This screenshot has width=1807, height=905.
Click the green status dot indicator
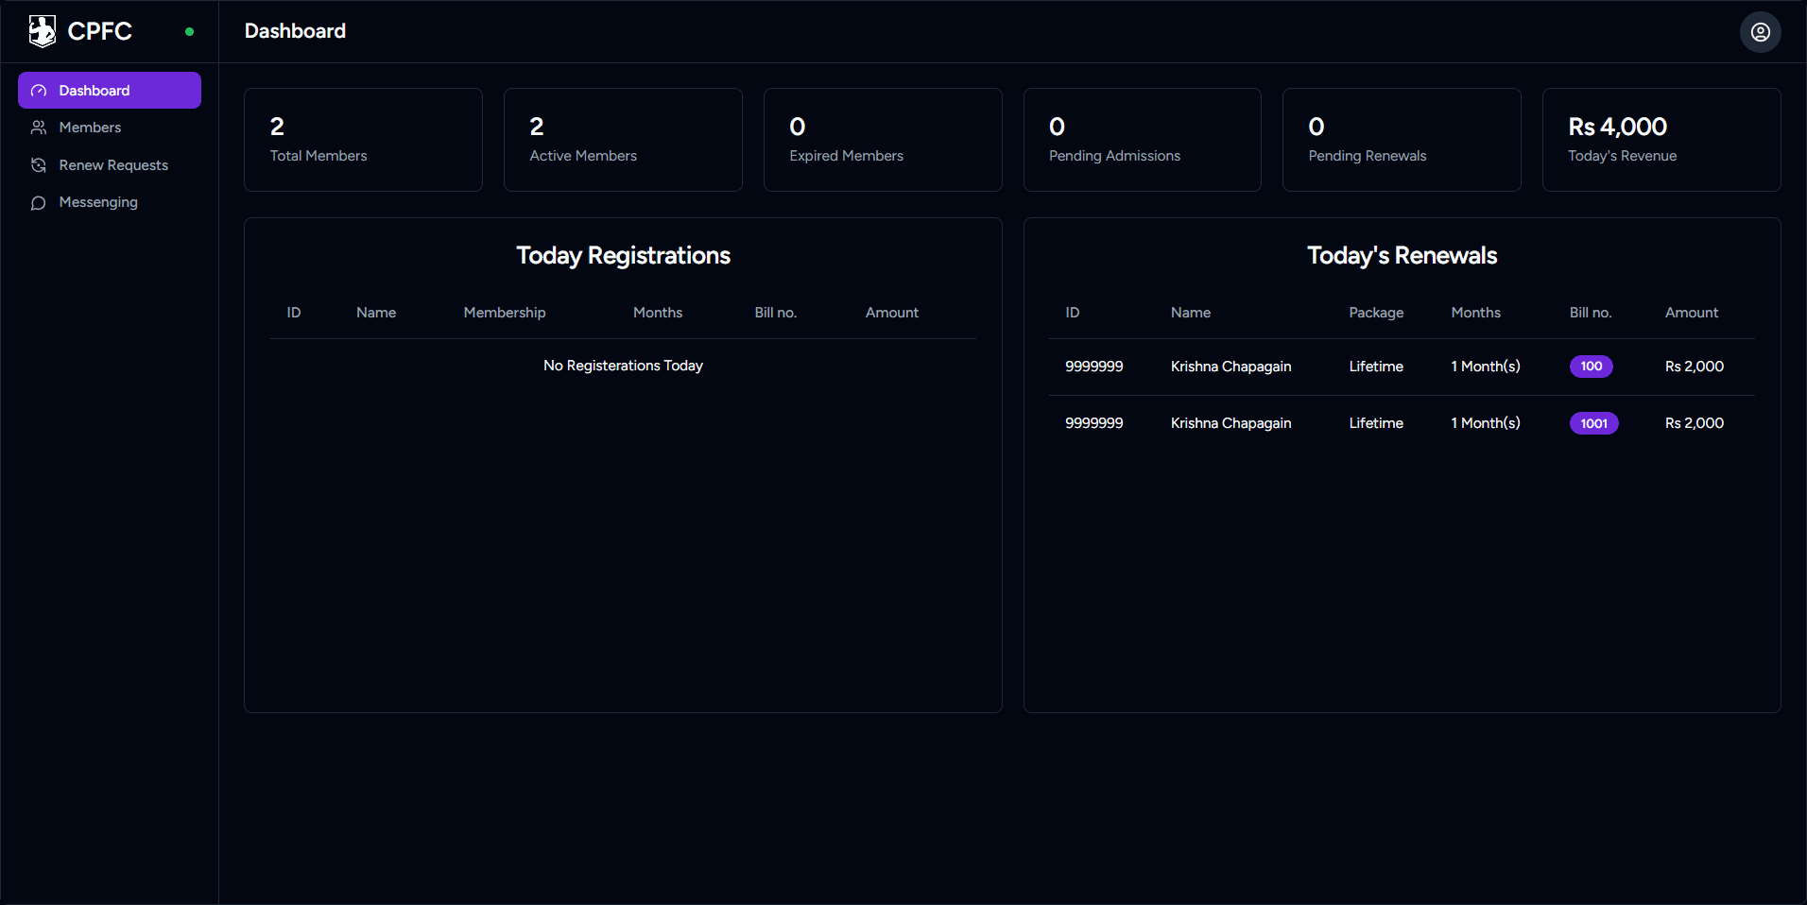pos(189,32)
